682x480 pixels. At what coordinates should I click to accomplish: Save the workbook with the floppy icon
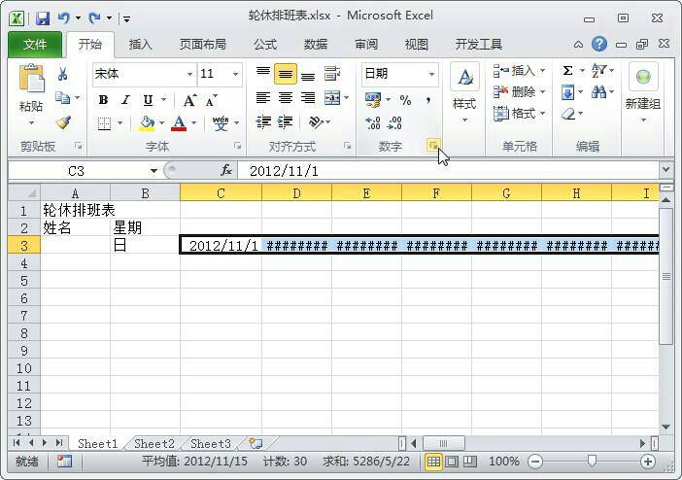coord(42,18)
